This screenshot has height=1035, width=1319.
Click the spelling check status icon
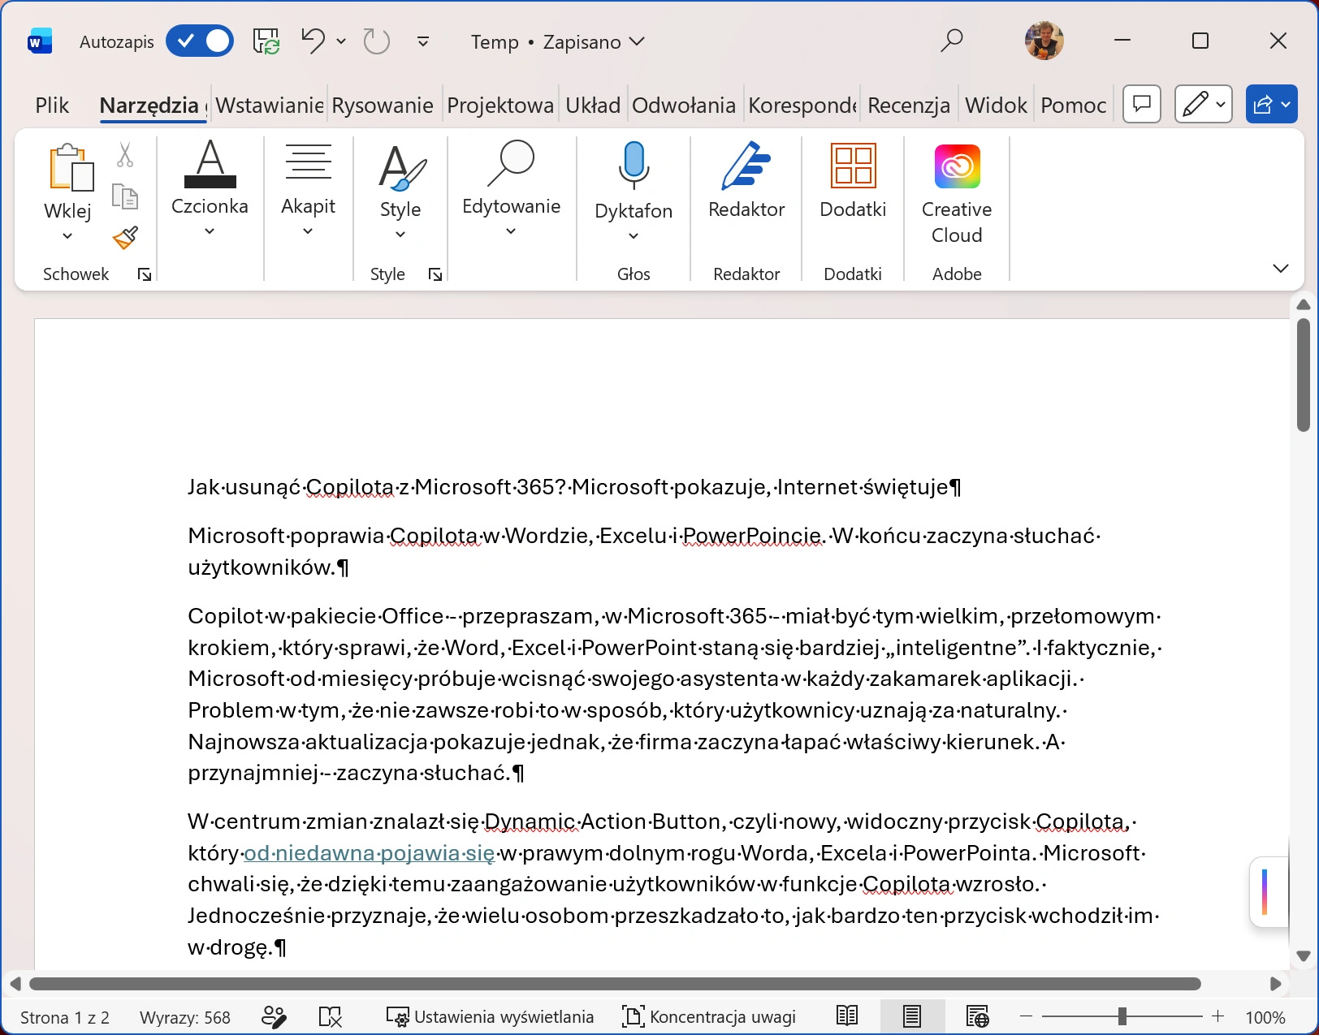tap(331, 1016)
